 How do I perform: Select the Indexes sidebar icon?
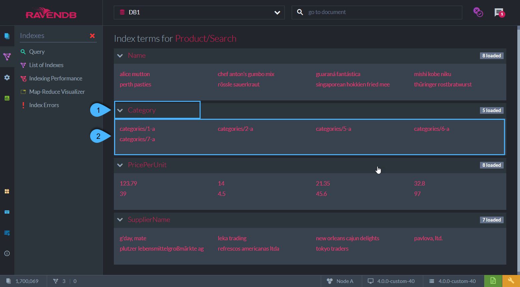tap(7, 56)
